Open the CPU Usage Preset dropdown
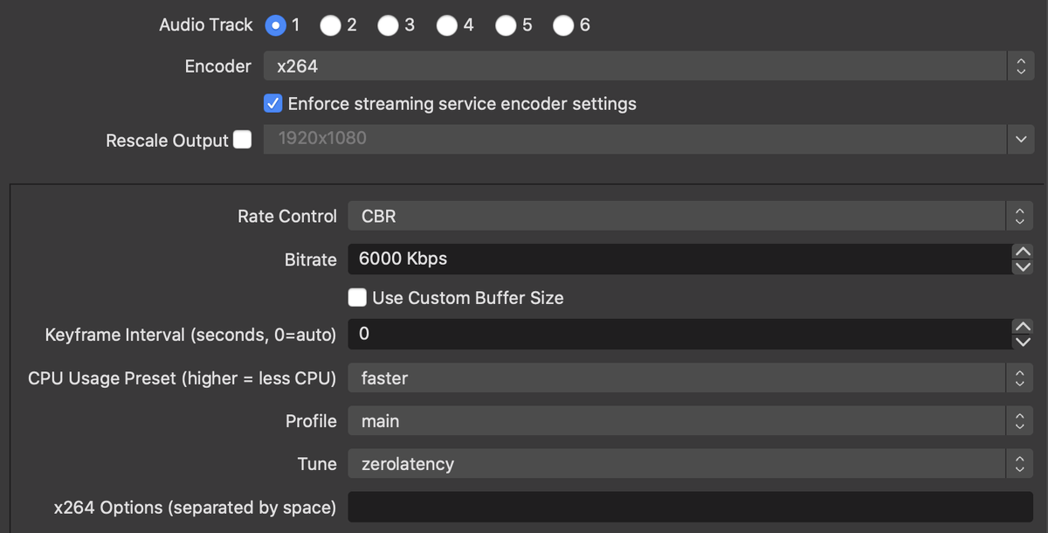The image size is (1048, 533). [1018, 377]
